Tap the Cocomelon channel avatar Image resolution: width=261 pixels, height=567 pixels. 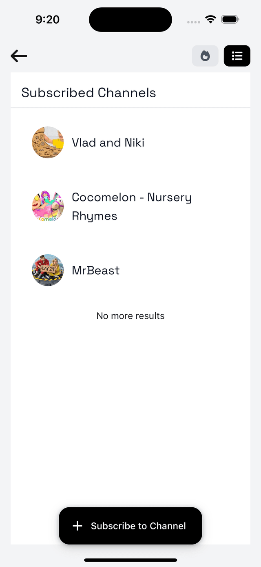coord(48,206)
